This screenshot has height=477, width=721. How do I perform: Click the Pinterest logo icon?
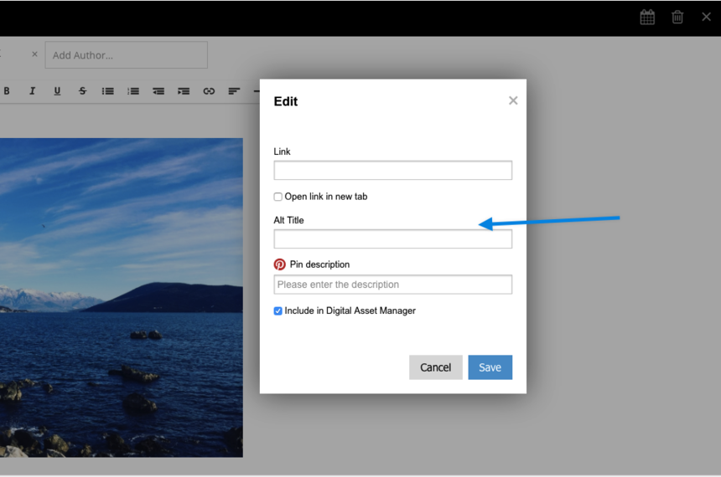(x=280, y=264)
